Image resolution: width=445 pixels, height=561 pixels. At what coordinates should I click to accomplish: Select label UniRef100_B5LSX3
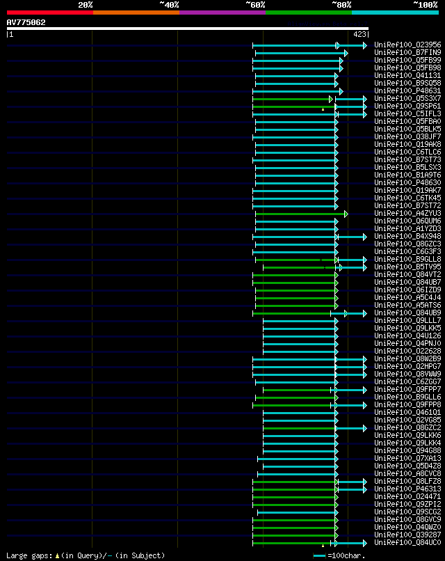[x=408, y=168]
